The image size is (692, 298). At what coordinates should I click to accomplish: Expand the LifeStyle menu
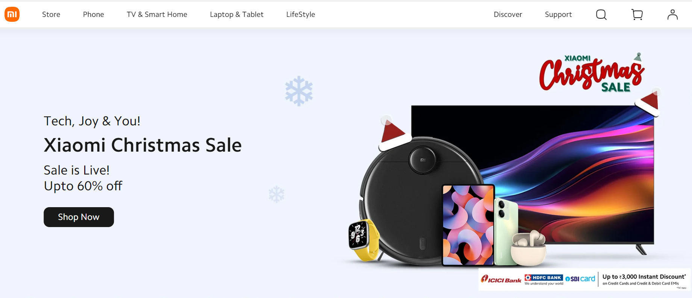point(301,14)
